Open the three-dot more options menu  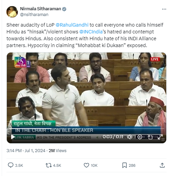(164, 9)
